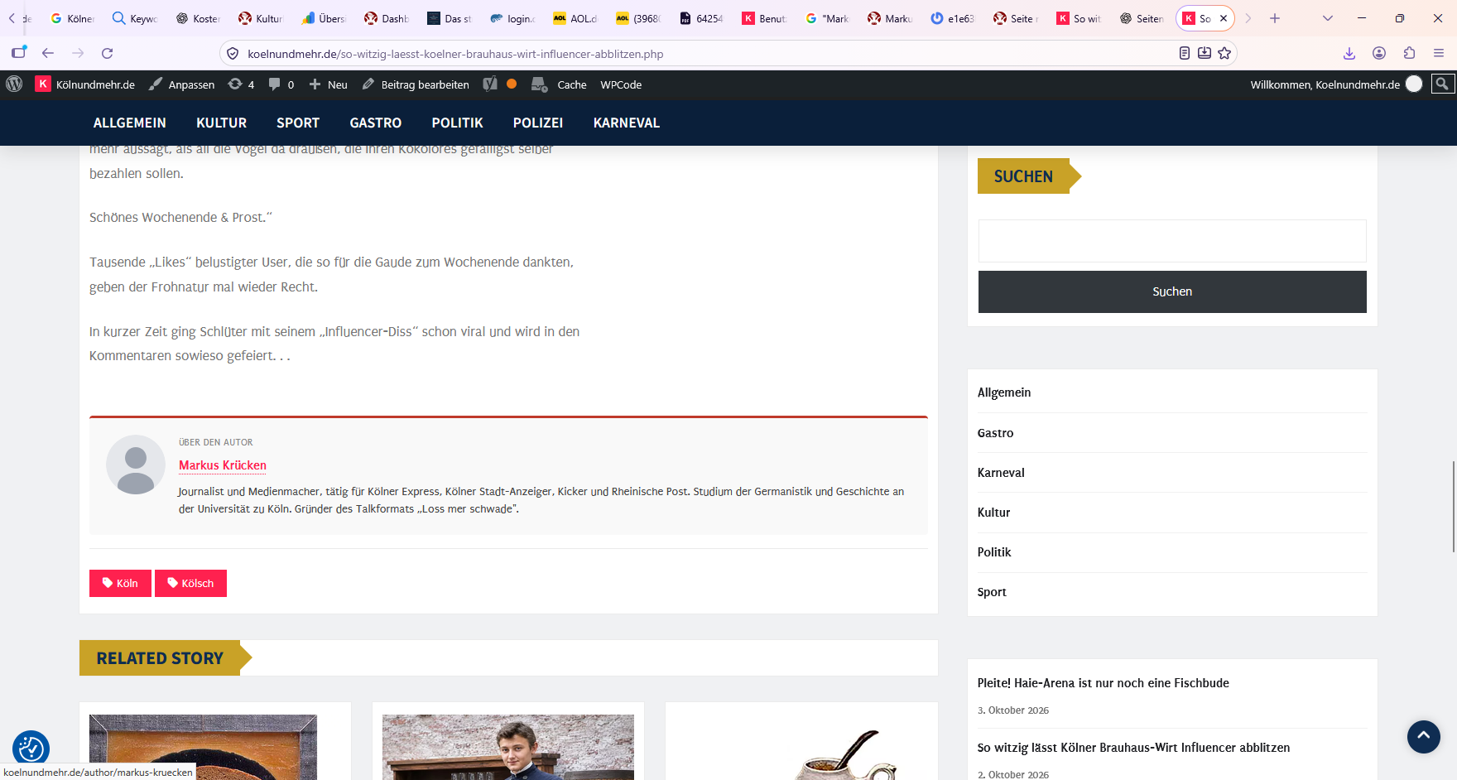Expand the list all tabs chevron

point(1328,18)
